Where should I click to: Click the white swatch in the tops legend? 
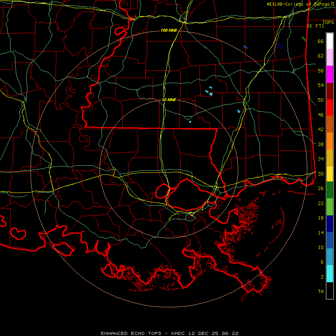(330, 41)
